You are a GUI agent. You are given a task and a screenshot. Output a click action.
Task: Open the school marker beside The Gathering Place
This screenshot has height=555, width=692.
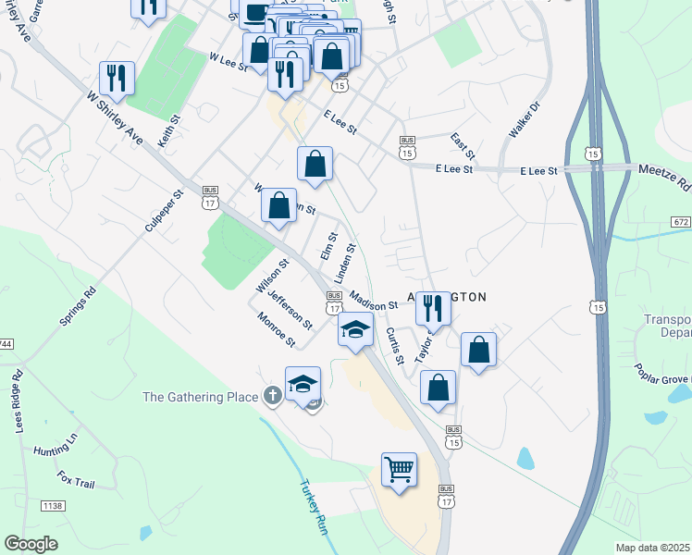(303, 387)
